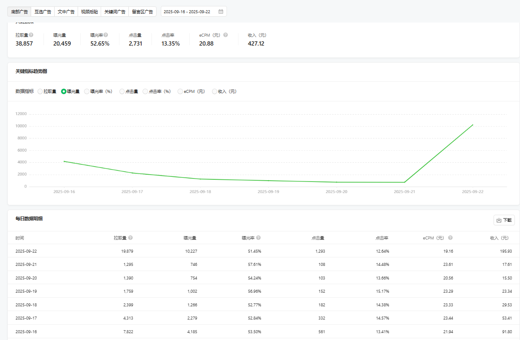The width and height of the screenshot is (520, 340).
Task: Click the chart line point for 2025-09-16
Action: (x=64, y=161)
